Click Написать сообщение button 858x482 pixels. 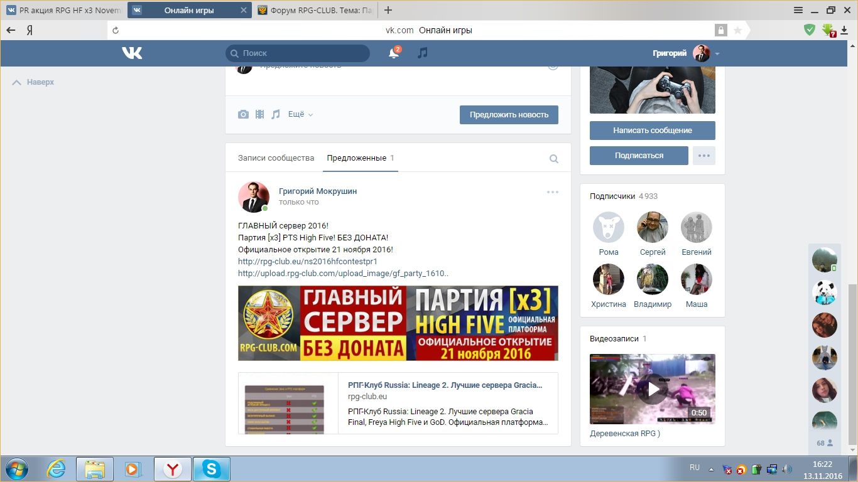(x=653, y=131)
